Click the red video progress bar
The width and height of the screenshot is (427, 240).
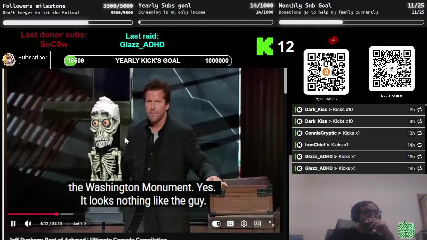pyautogui.click(x=32, y=214)
